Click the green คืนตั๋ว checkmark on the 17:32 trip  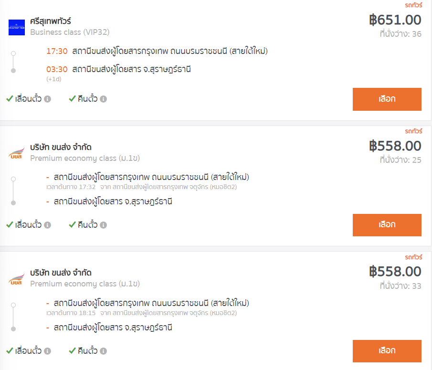click(x=72, y=225)
